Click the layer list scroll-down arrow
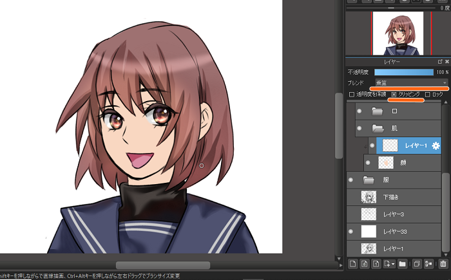The image size is (451, 280). tap(446, 255)
